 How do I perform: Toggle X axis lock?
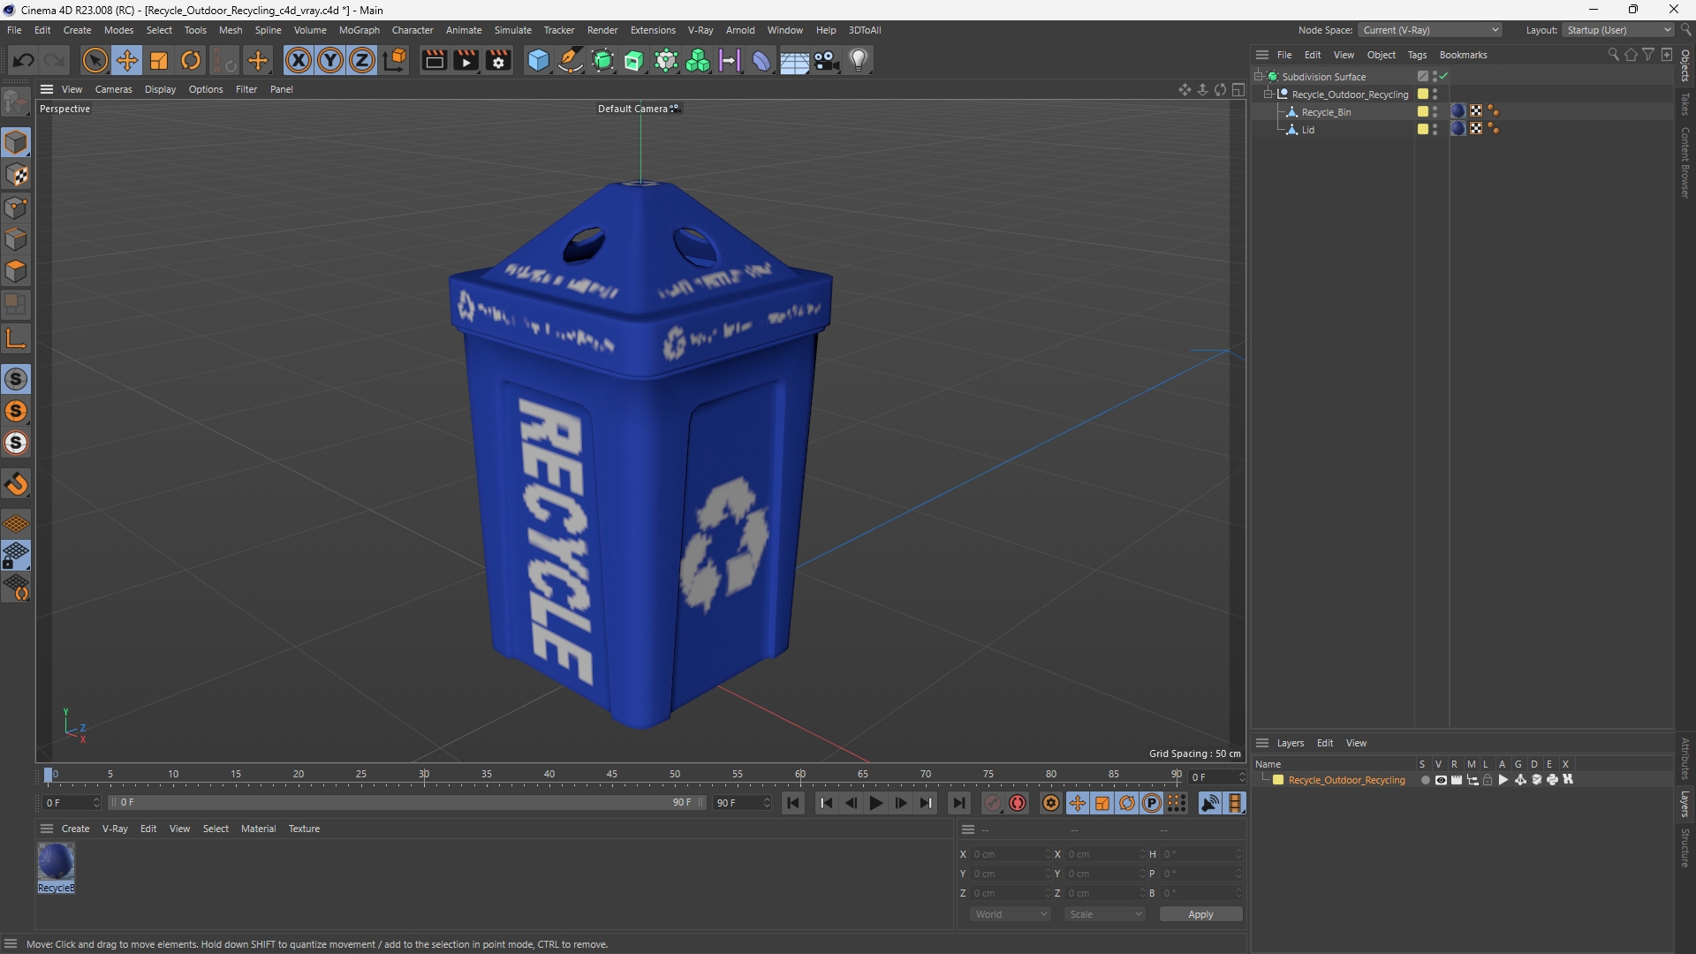pyautogui.click(x=299, y=60)
